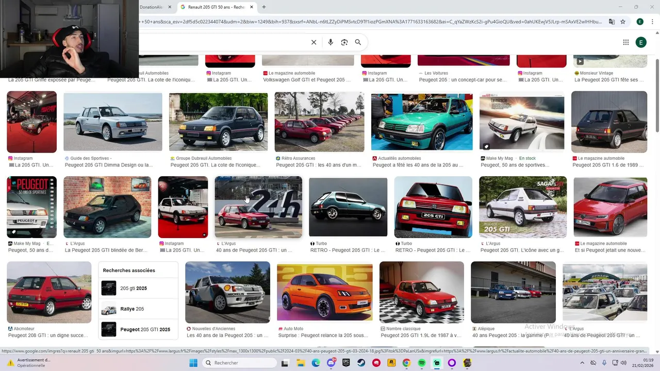Start voice search with microphone icon
The width and height of the screenshot is (660, 371).
pos(331,42)
